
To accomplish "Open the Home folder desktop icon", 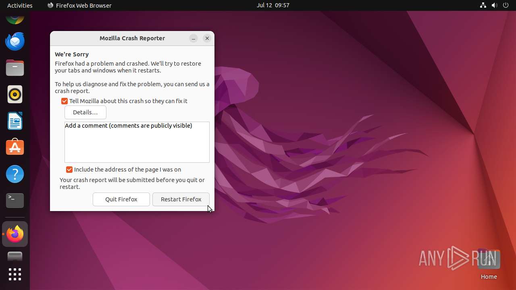I will tap(489, 264).
